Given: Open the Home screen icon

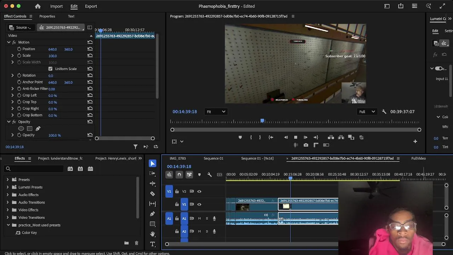Looking at the screenshot, I should (38, 6).
